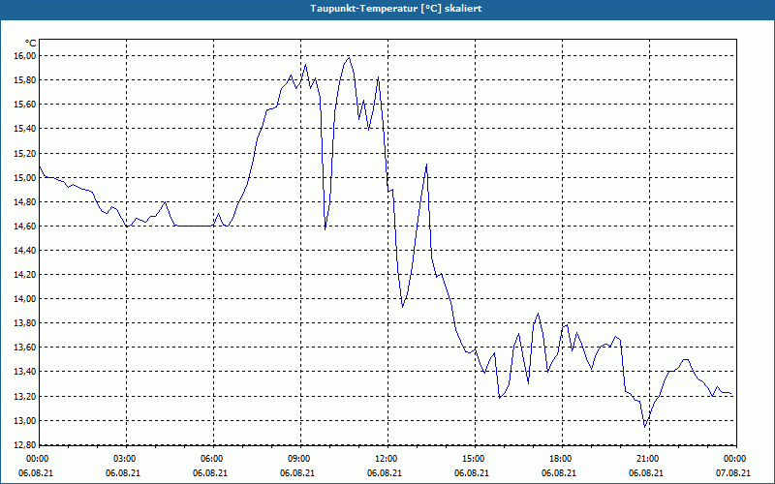Screen dimensions: 775x484
Task: Select the 15,20 y-axis value
Action: tap(27, 153)
